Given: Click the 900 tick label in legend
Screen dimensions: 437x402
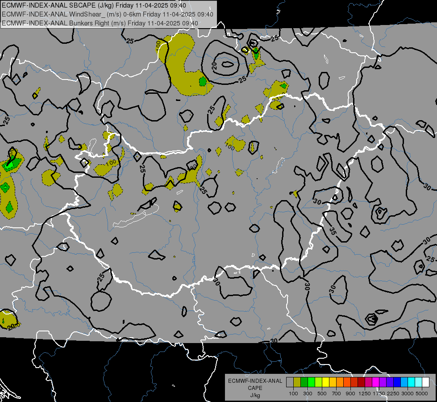Looking at the screenshot, I should [x=350, y=394].
